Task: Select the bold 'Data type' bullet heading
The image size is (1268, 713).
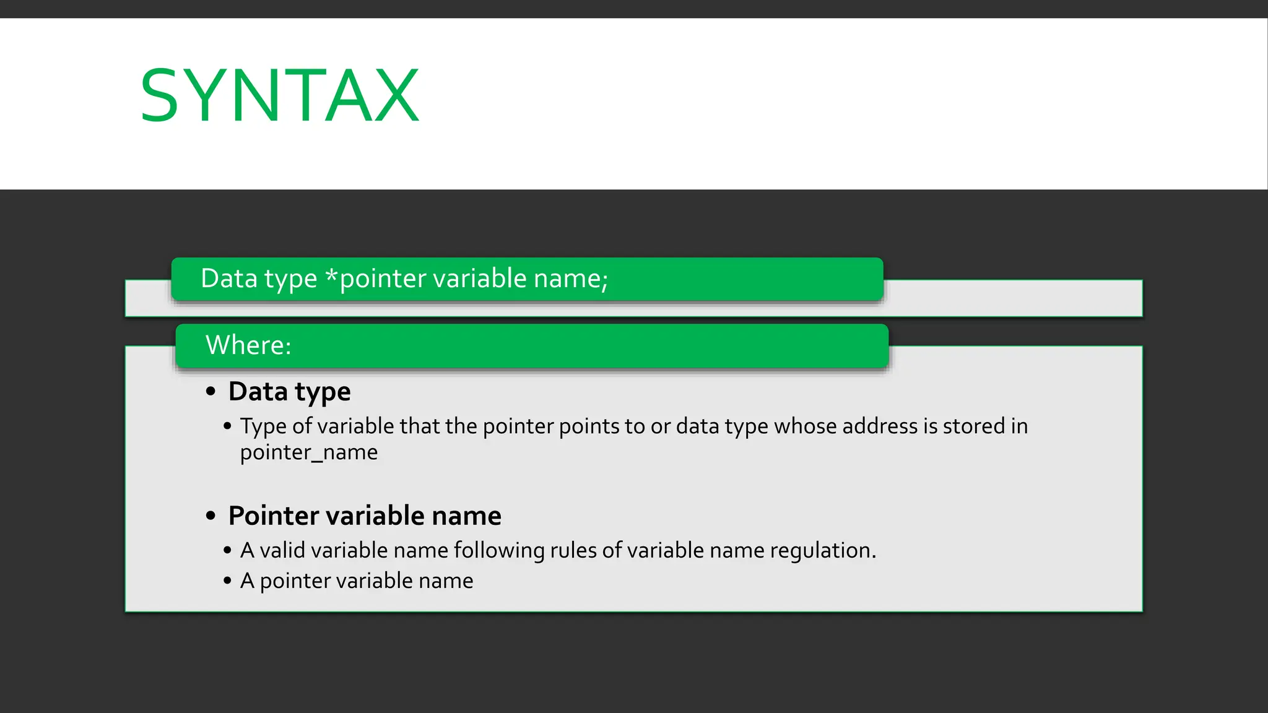Action: click(x=289, y=392)
